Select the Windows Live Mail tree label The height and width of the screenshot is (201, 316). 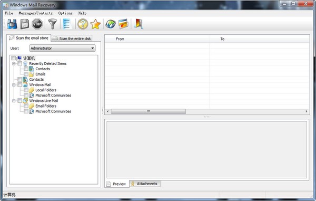click(44, 101)
